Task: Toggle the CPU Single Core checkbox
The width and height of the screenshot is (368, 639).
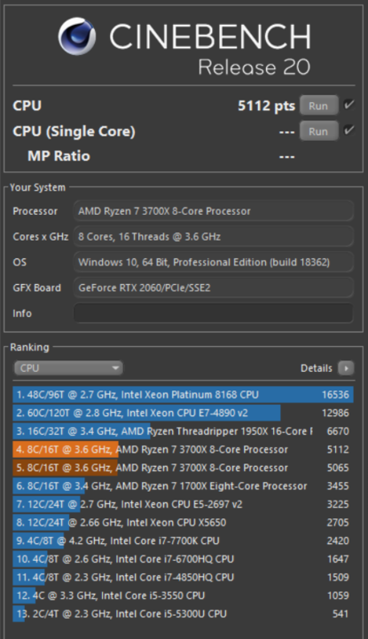Action: pos(348,130)
